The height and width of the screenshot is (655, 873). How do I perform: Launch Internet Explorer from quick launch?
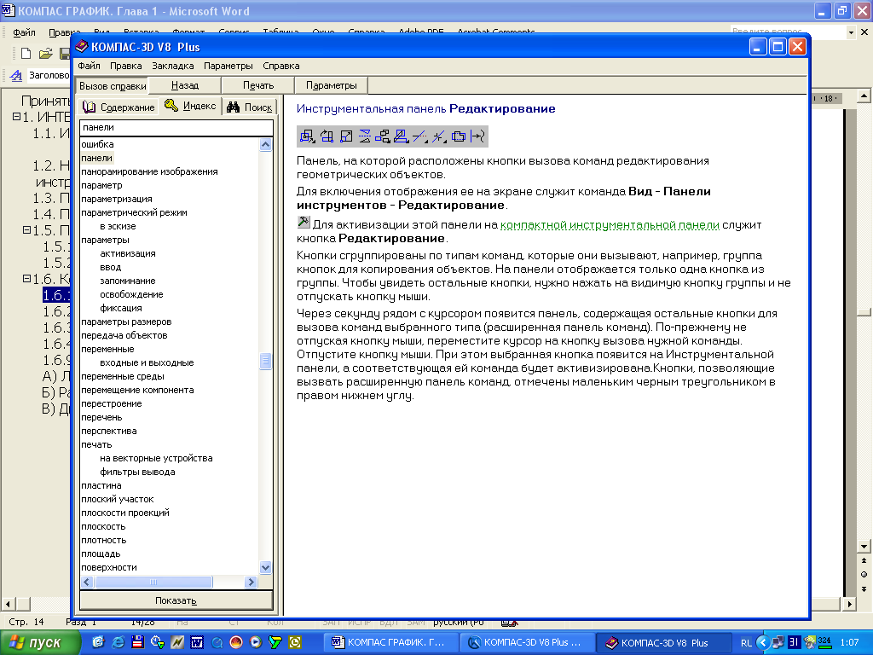tap(118, 642)
